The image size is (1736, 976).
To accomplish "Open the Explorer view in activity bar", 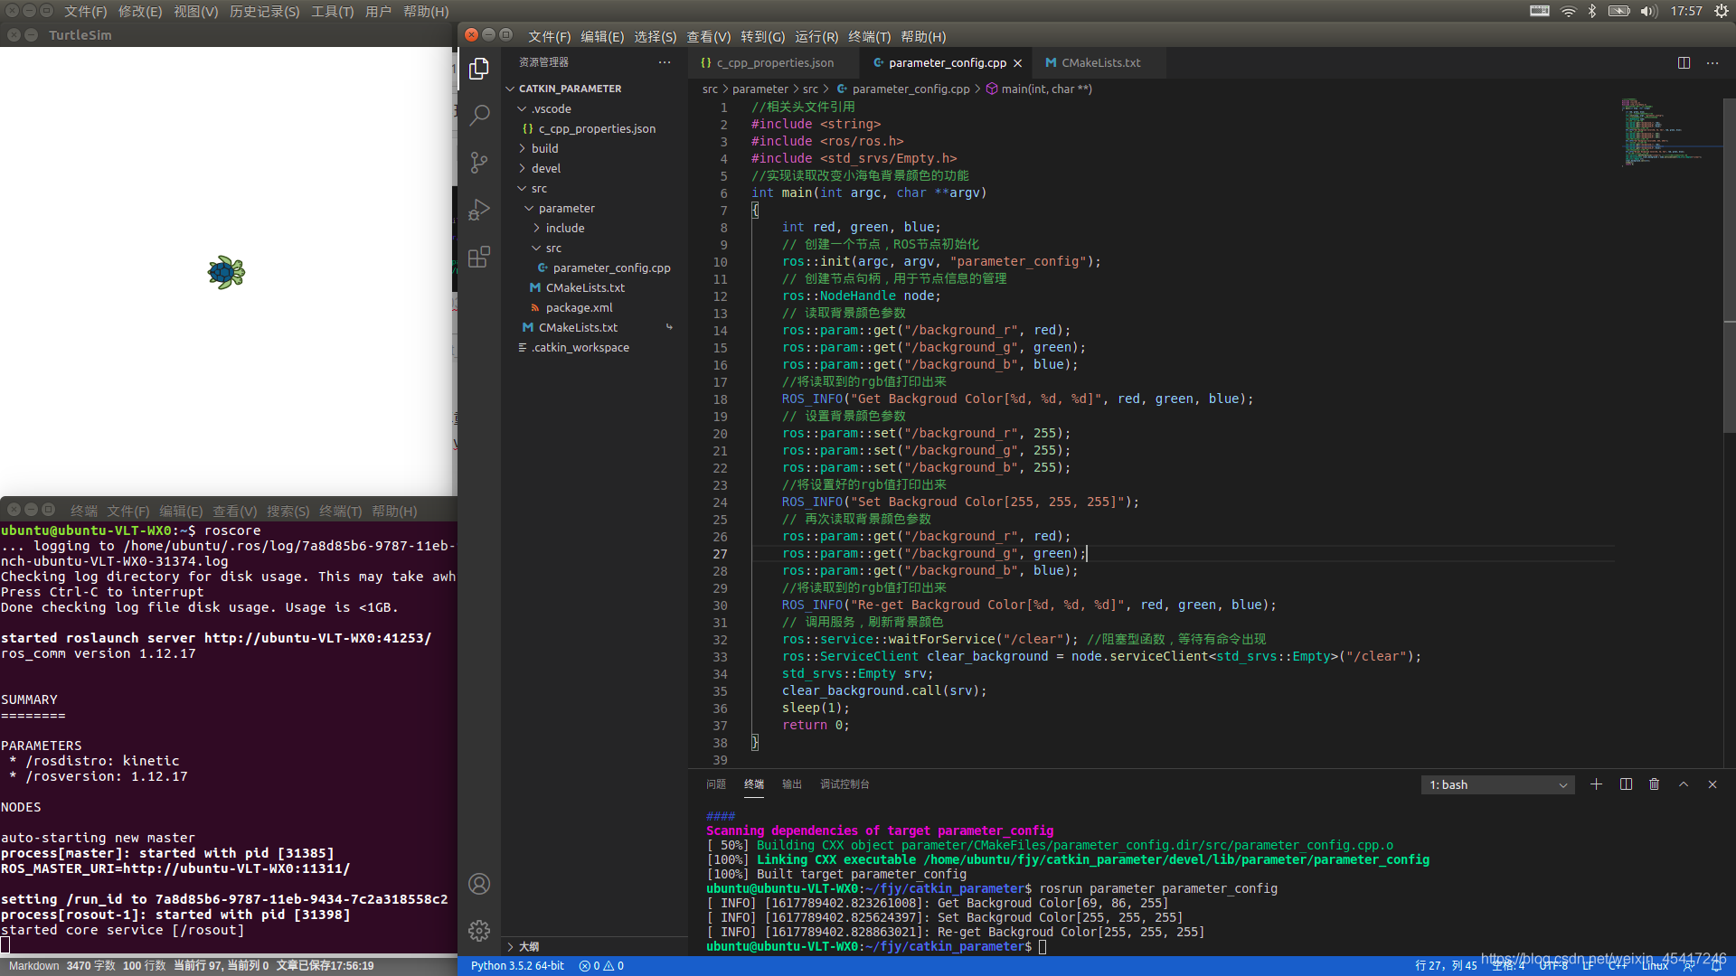I will (x=479, y=69).
